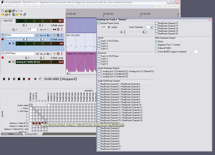Pause playback in the transport bar
The width and height of the screenshot is (215, 155).
tap(14, 79)
